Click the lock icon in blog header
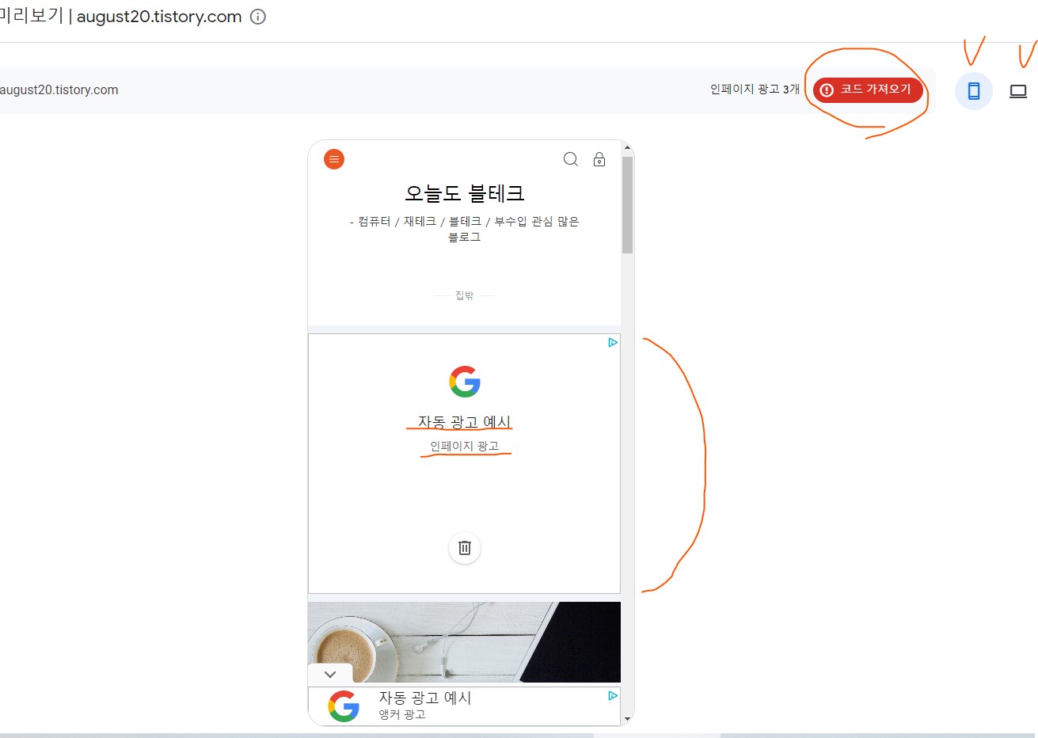 pyautogui.click(x=599, y=159)
